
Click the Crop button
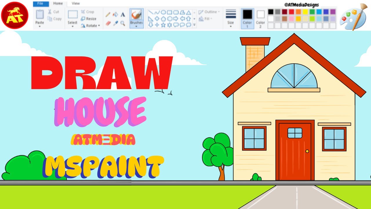coord(88,12)
